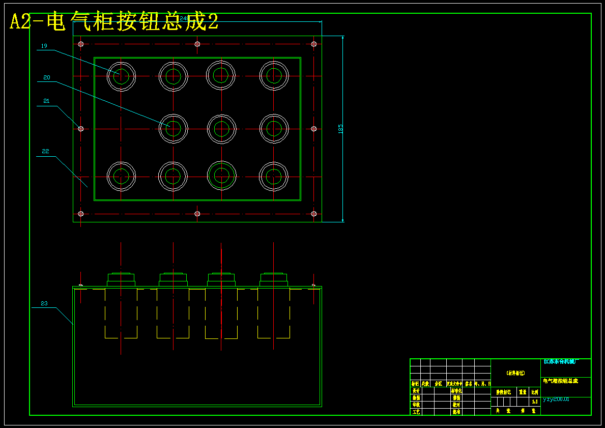The image size is (605, 428).
Task: Click the 电气柜按钮总成 title block name
Action: pyautogui.click(x=561, y=381)
